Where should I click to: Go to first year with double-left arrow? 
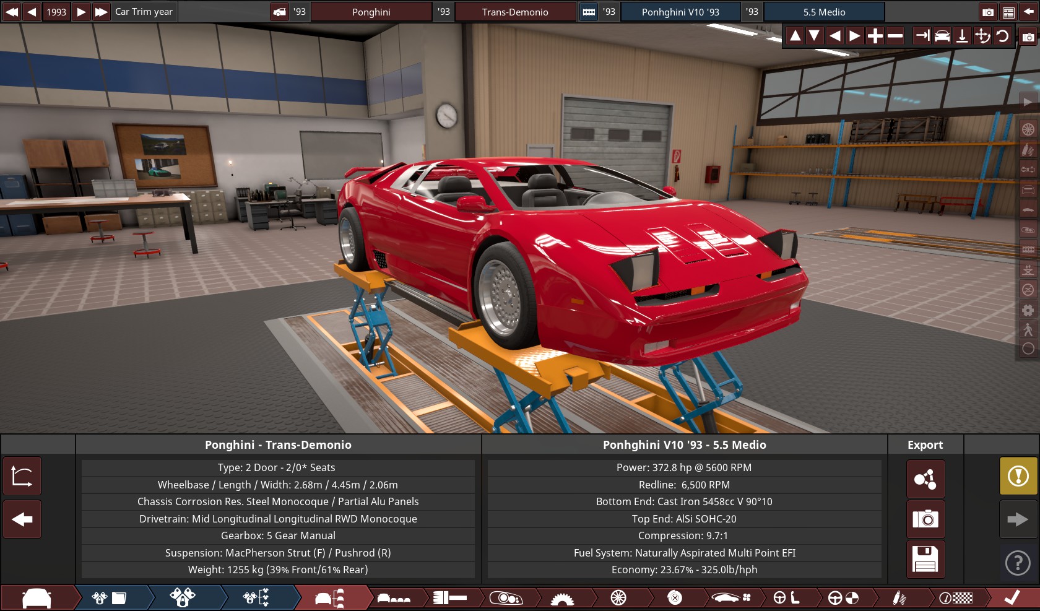pos(12,12)
